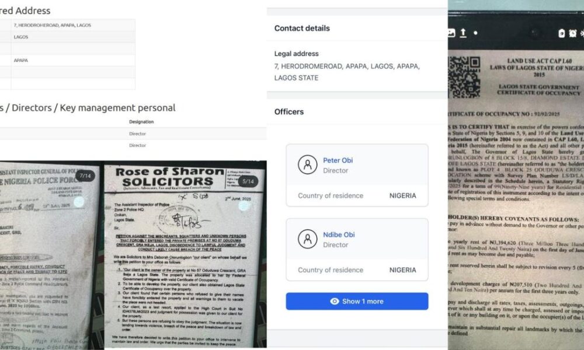Click the 7, HERODROMEROAD address table cell

(73, 25)
